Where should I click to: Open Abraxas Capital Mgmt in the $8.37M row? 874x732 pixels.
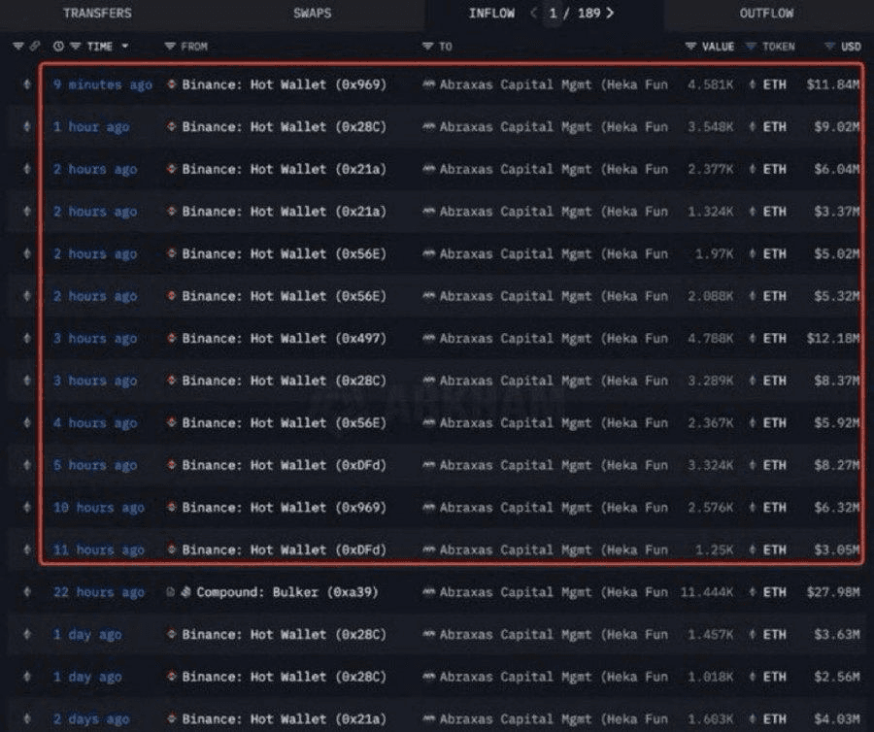pos(554,381)
